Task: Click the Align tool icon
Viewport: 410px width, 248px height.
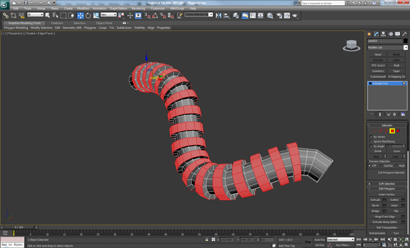Action: click(226, 15)
